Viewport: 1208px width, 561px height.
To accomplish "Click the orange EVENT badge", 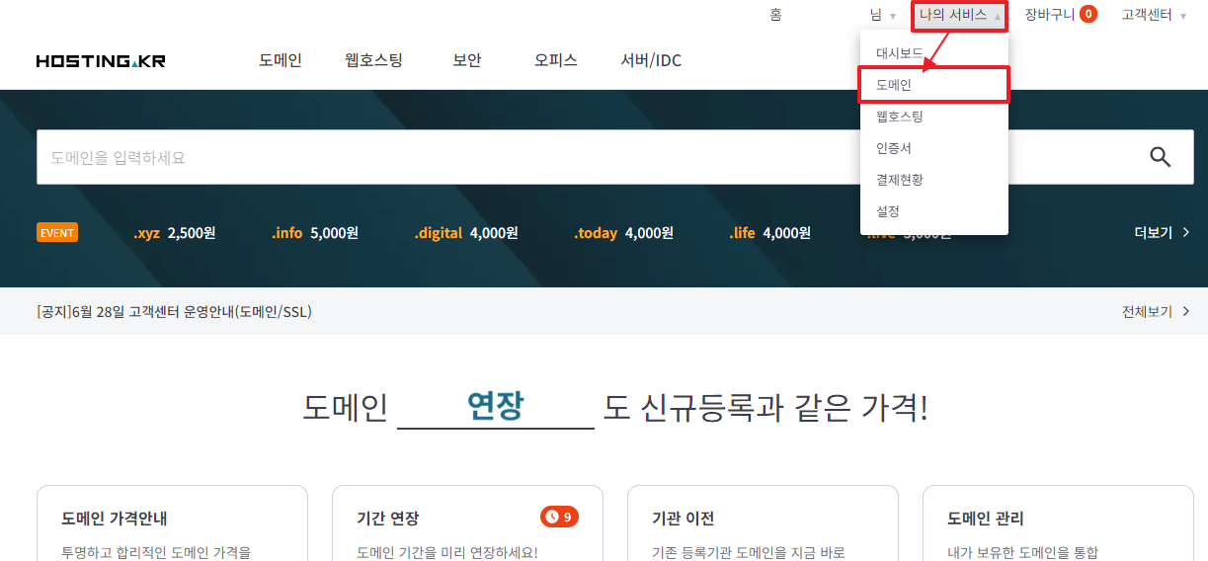I will (x=57, y=233).
